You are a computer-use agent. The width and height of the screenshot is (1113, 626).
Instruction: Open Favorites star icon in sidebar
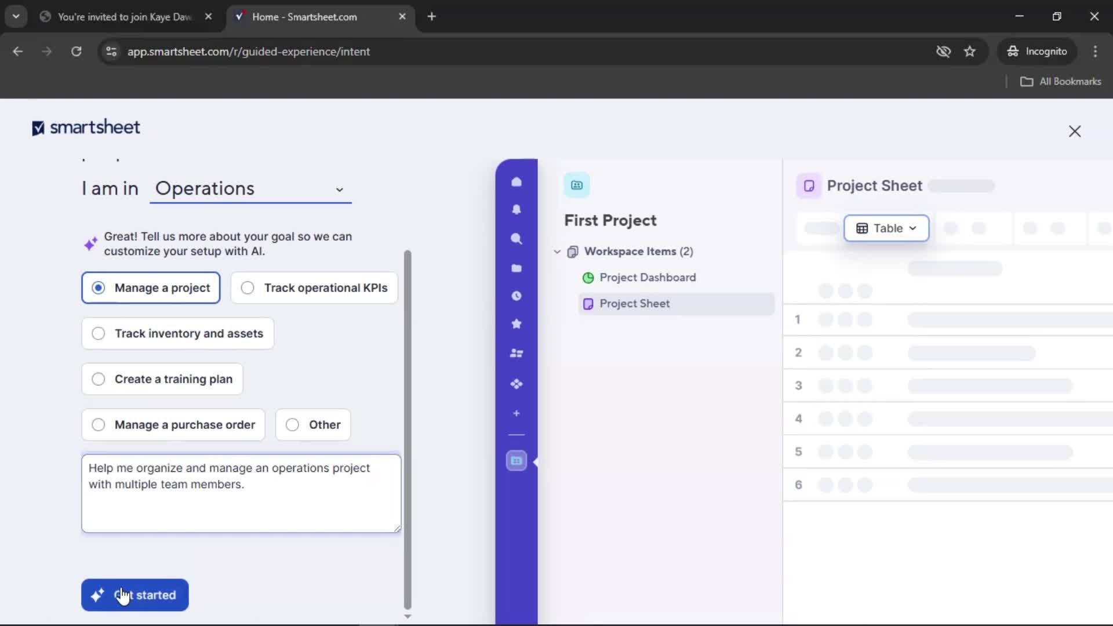click(516, 324)
